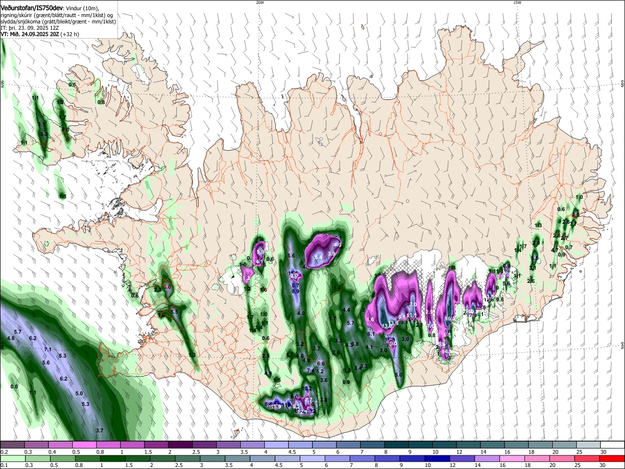
Task: Select the bright pink upper swatch between 0.5 and 0.8
Action: coord(84,445)
